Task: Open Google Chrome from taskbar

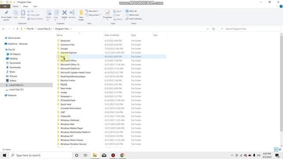Action: (122, 155)
